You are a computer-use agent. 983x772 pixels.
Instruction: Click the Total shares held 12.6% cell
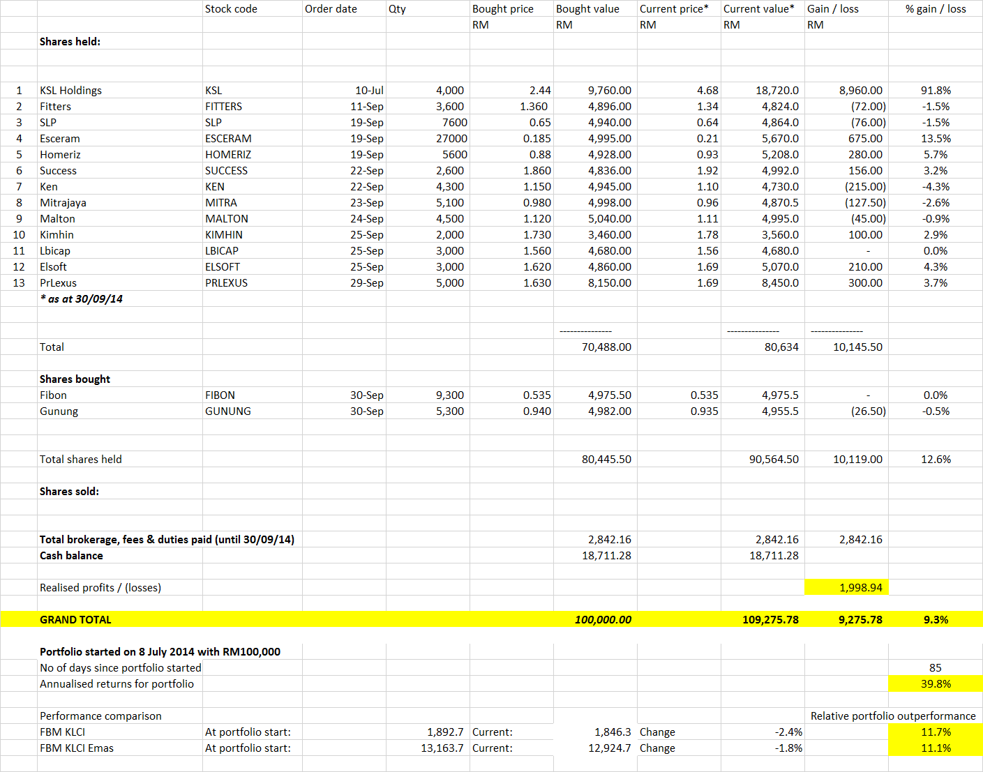point(936,459)
